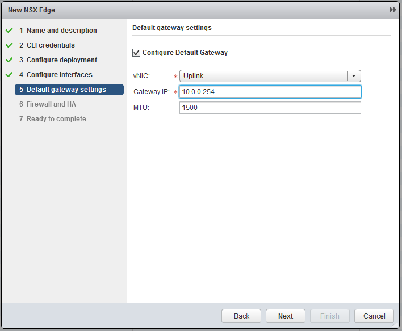The image size is (402, 331).
Task: Cancel the New NSX Edge wizard
Action: click(x=374, y=316)
